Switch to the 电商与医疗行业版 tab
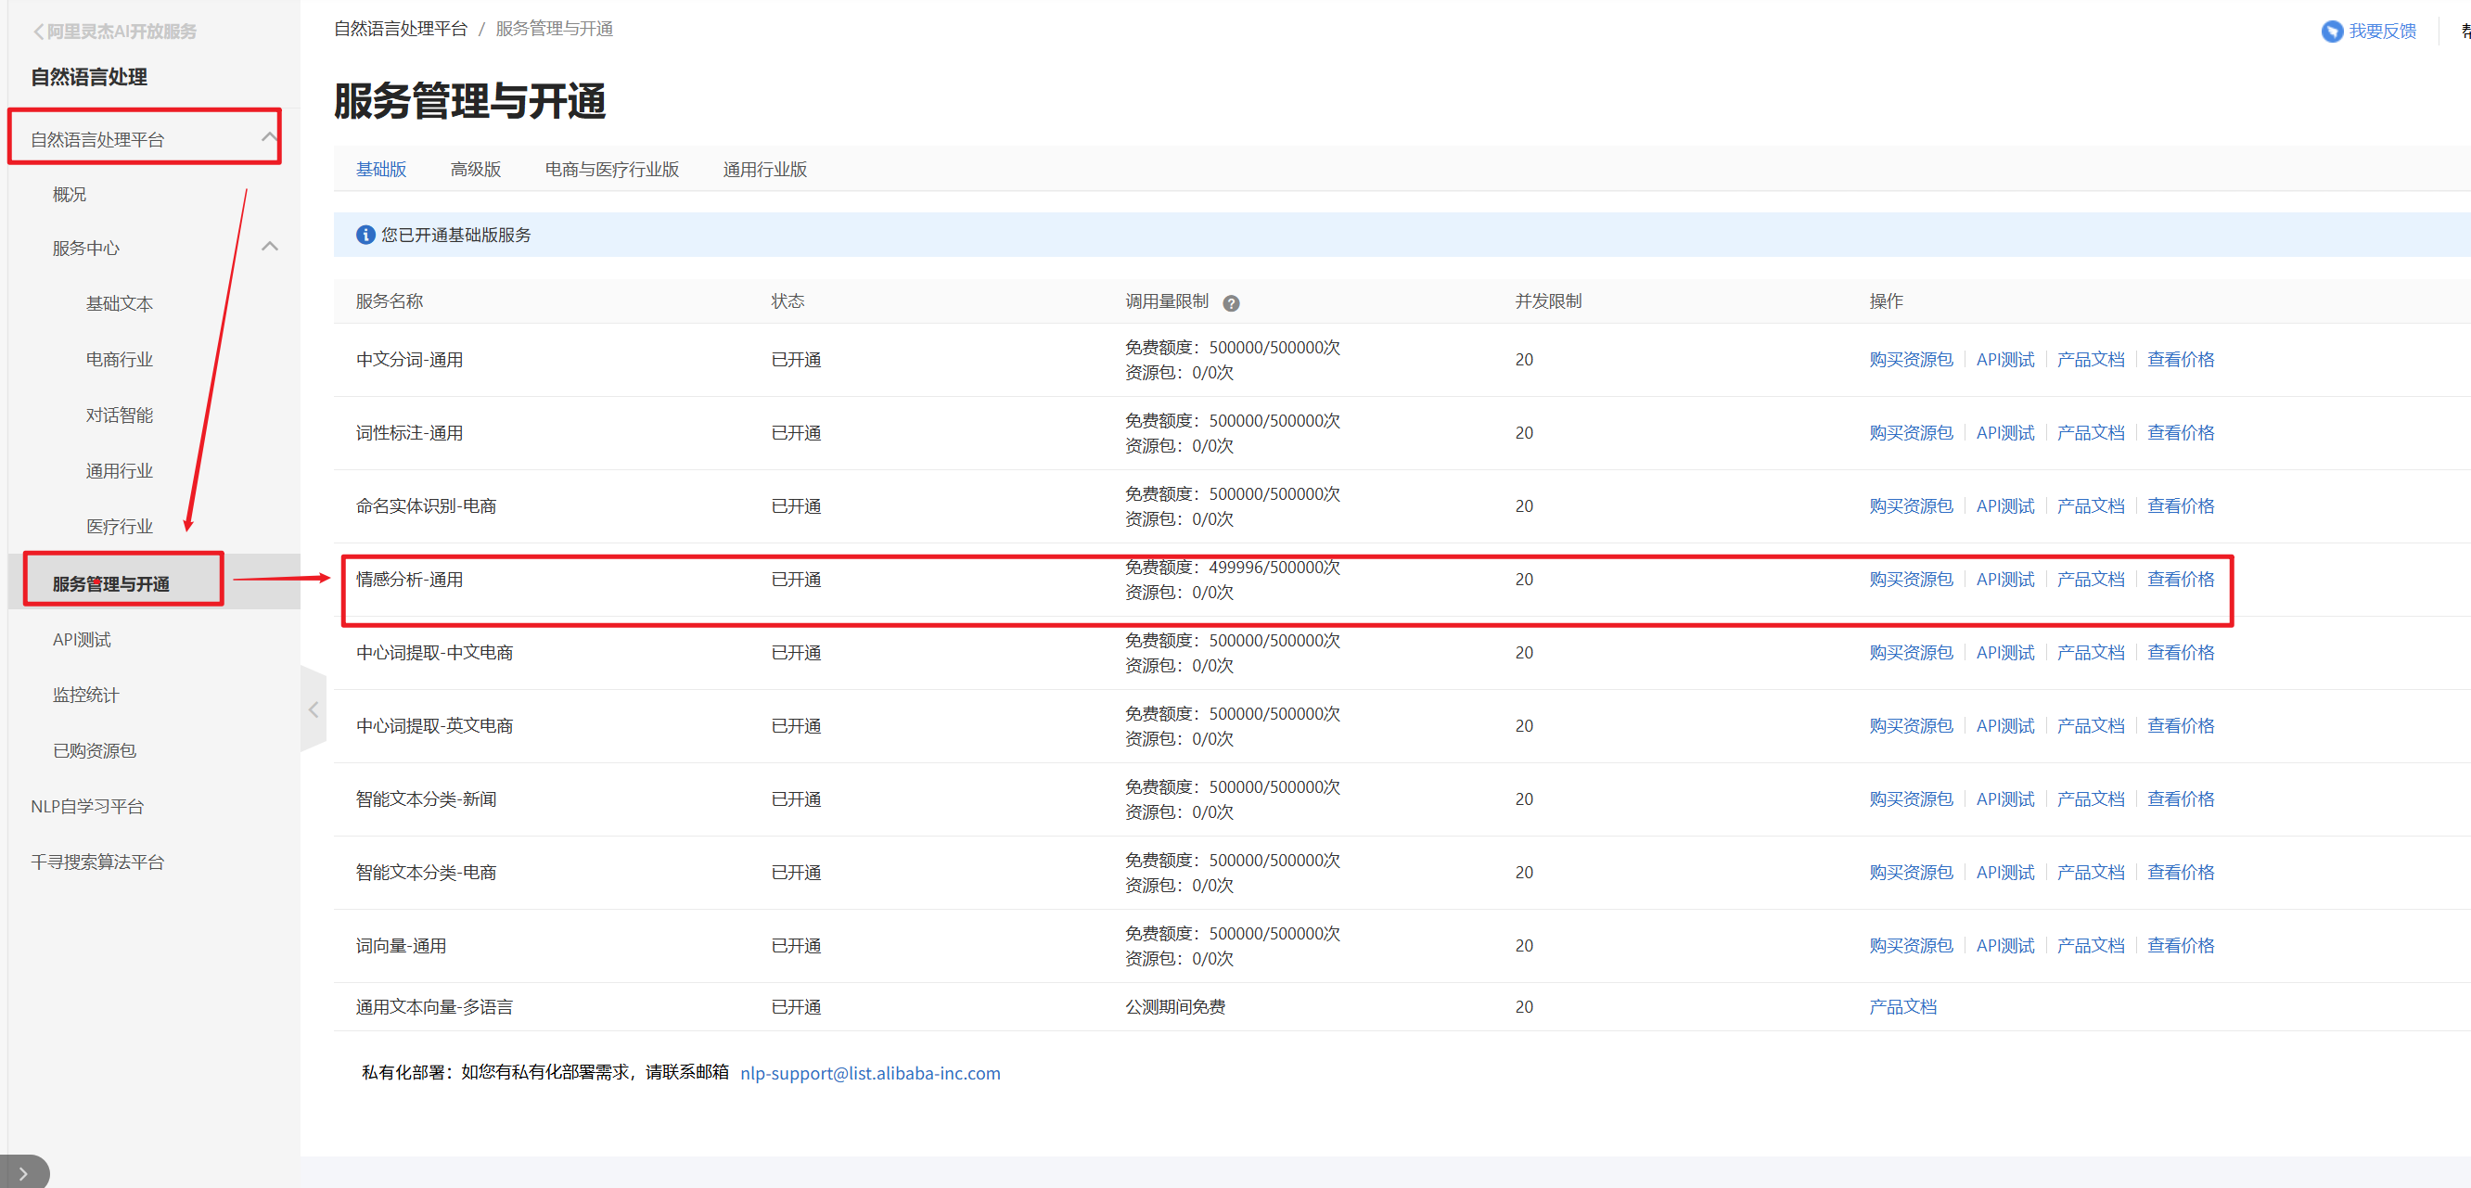 (x=611, y=170)
